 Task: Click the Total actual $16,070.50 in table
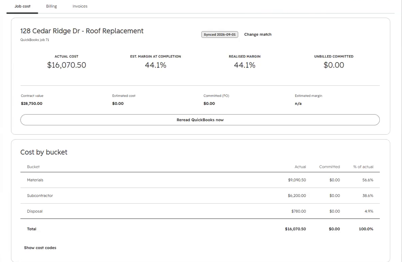295,229
